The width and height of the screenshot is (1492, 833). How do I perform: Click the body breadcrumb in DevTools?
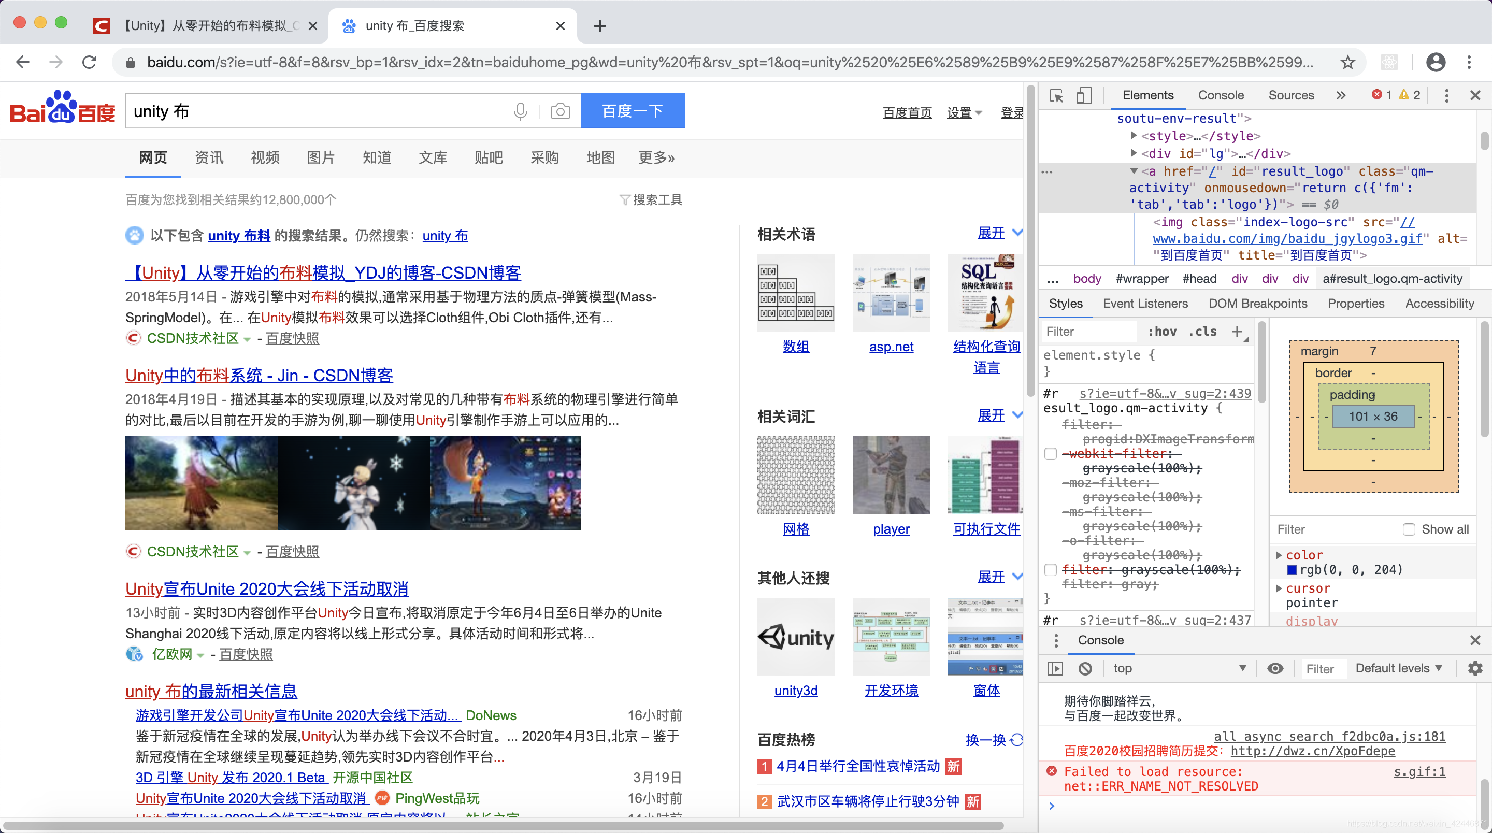click(x=1086, y=279)
